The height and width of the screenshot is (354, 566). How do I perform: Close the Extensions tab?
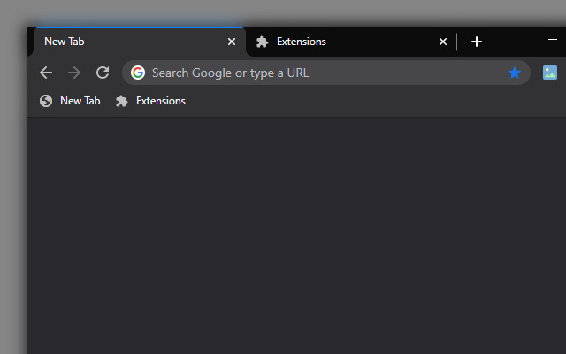443,42
